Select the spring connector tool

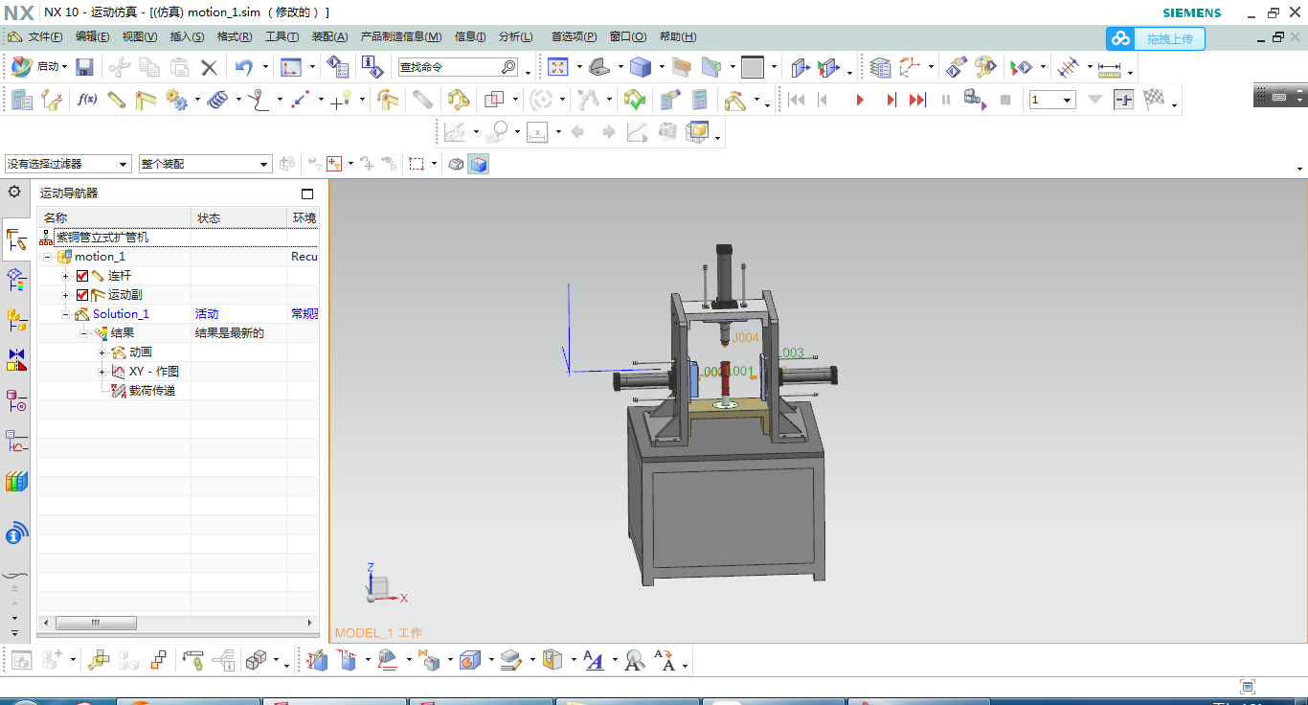point(218,100)
